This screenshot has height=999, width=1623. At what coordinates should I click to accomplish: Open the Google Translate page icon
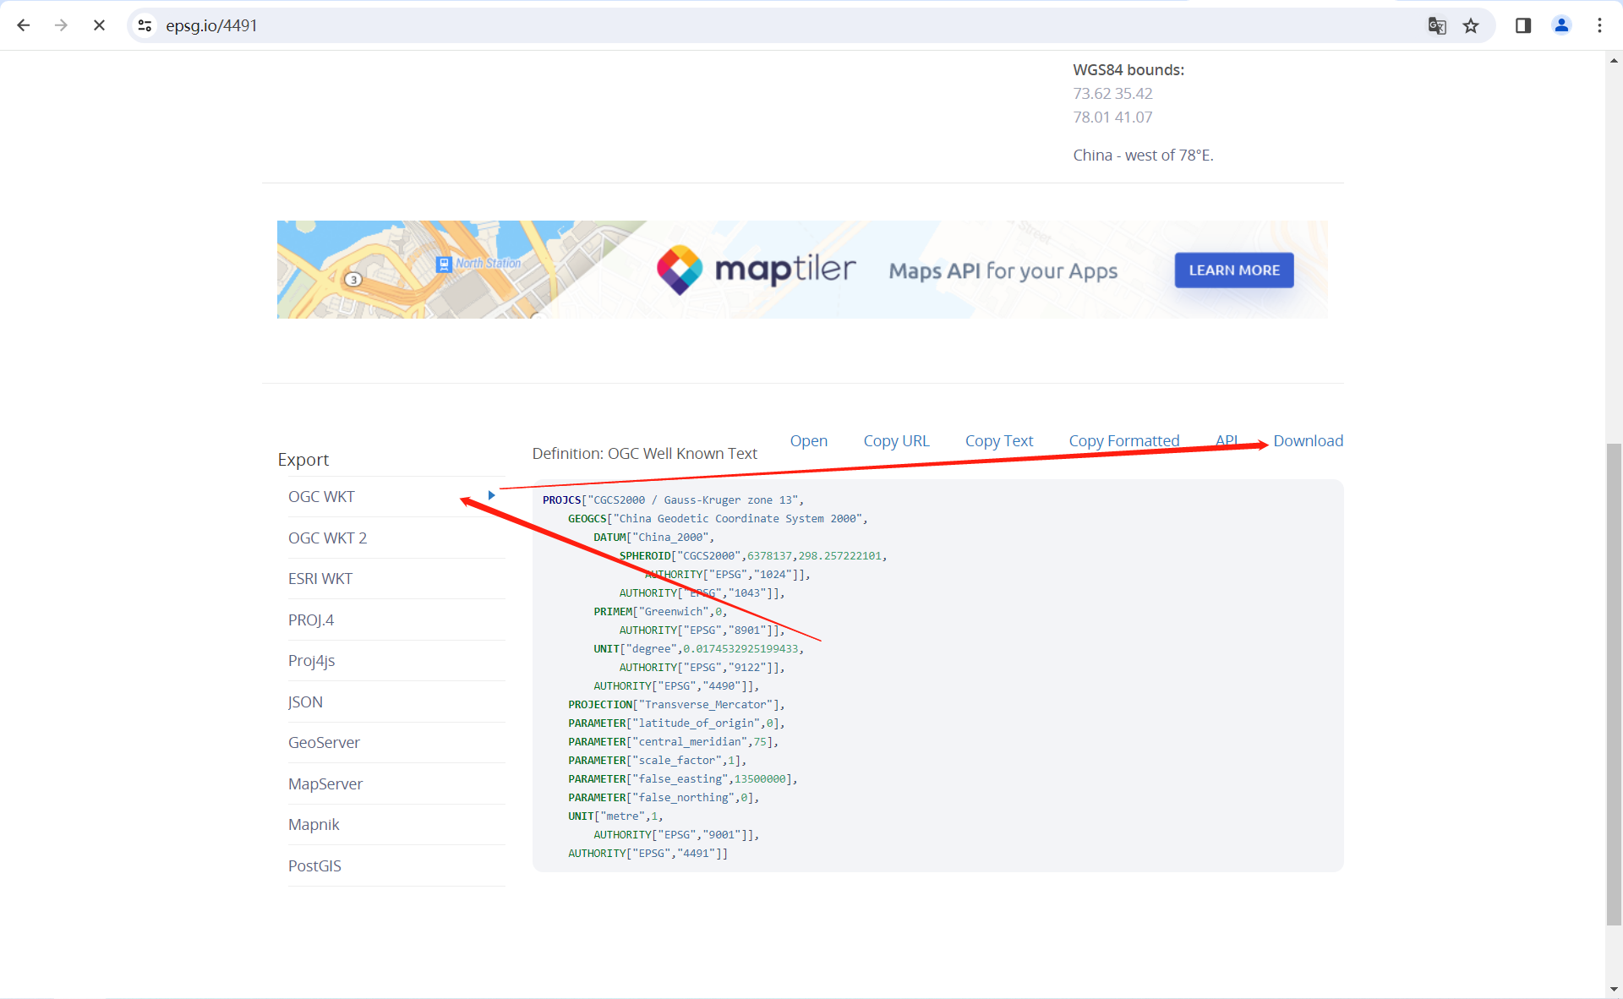(x=1436, y=25)
